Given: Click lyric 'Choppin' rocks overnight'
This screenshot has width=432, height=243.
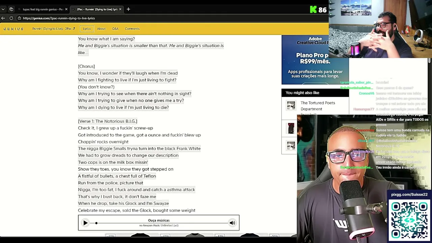Looking at the screenshot, I should 103,142.
